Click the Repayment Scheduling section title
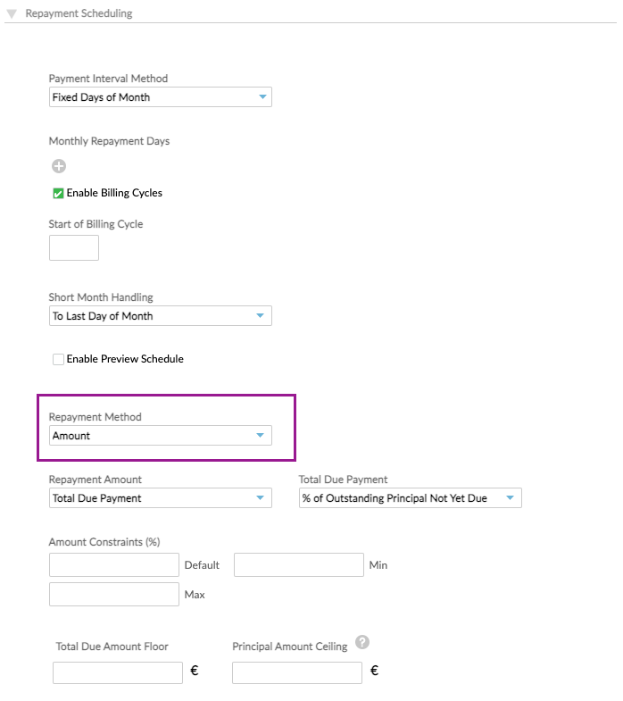This screenshot has width=623, height=701. click(x=79, y=14)
